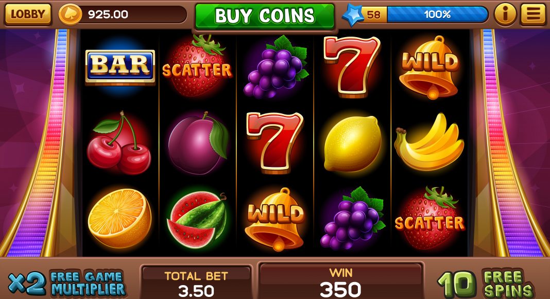Tap the orange half symbol

tap(119, 218)
